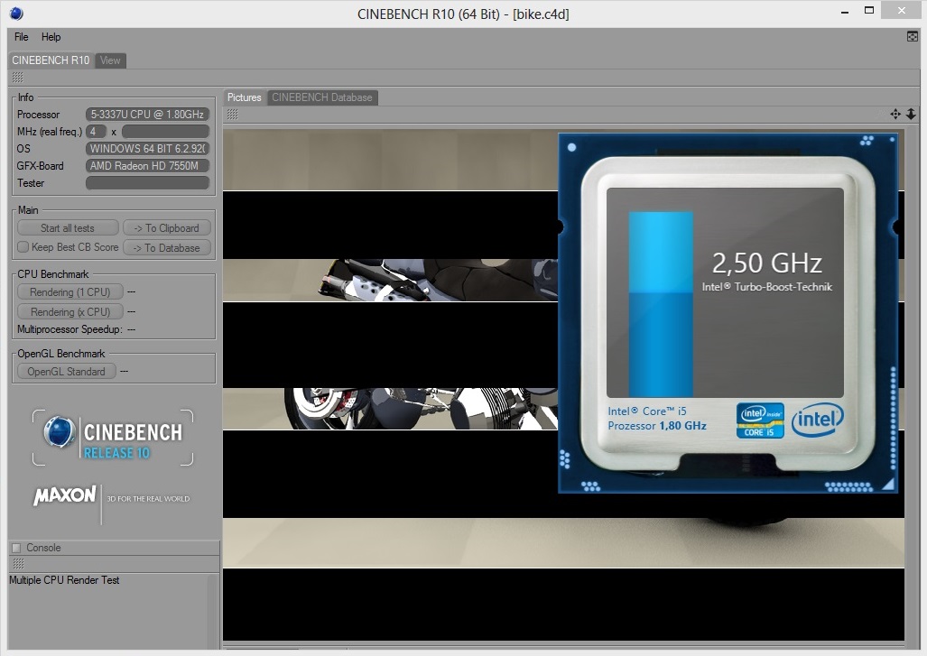Click the Intel Core i5 badge
Image resolution: width=927 pixels, height=656 pixels.
point(760,420)
